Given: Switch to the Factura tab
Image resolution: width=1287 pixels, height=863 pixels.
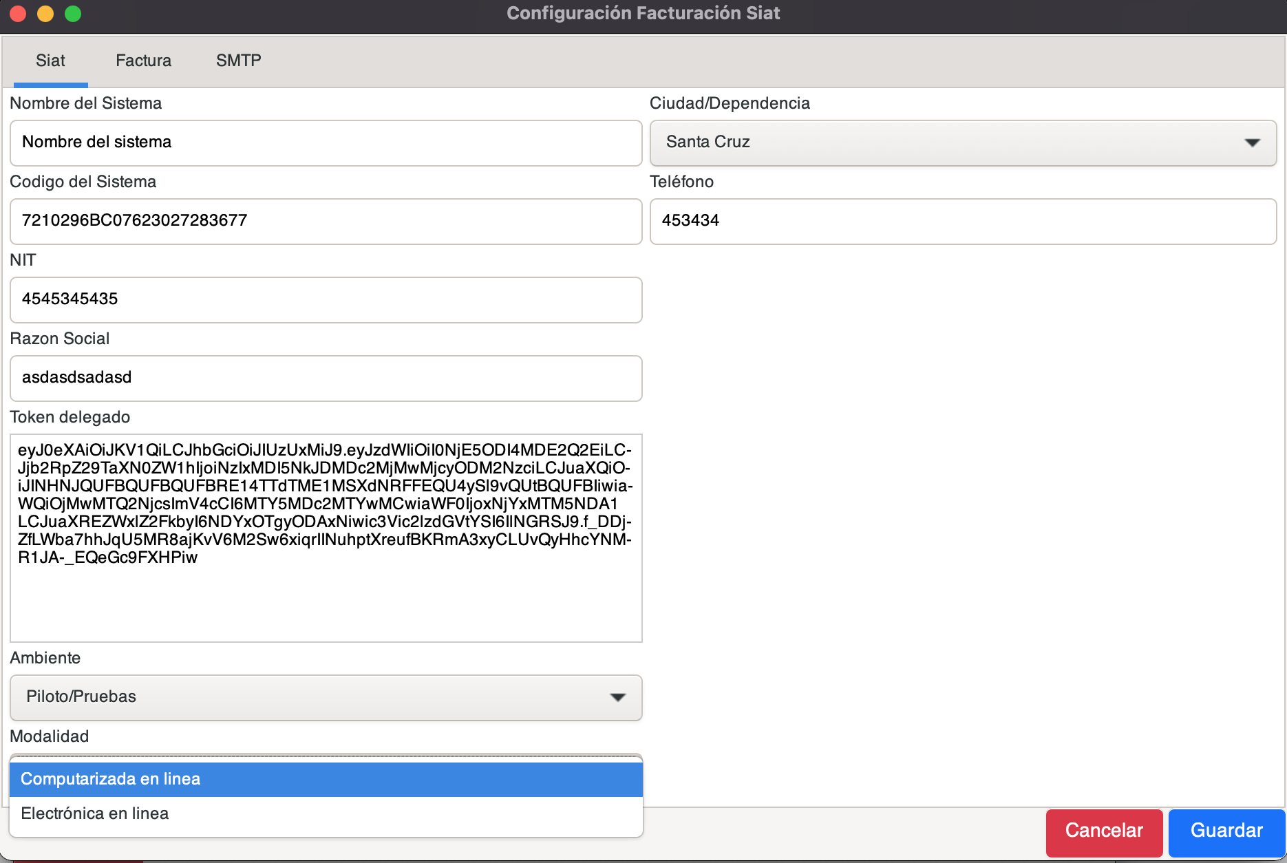Looking at the screenshot, I should tap(143, 61).
